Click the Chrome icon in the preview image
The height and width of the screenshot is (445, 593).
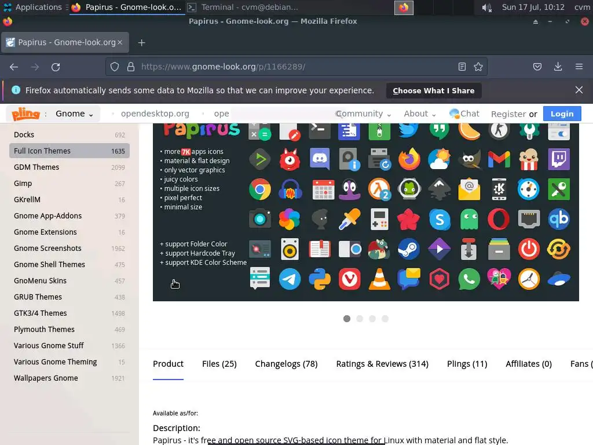point(260,189)
